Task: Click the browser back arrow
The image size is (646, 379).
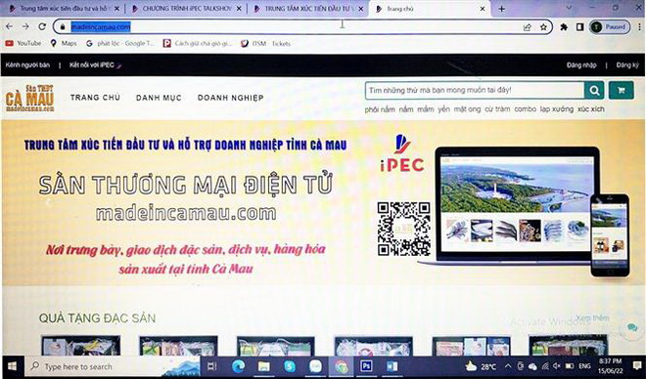Action: (9, 26)
